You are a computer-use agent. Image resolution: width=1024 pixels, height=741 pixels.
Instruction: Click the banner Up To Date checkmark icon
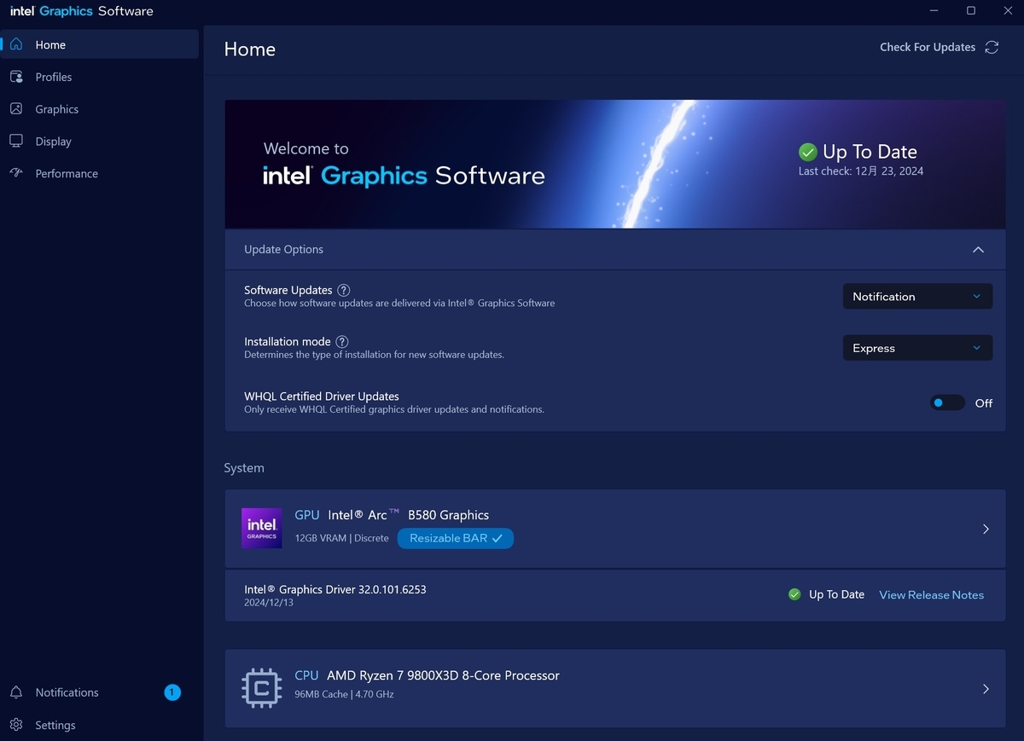(807, 152)
